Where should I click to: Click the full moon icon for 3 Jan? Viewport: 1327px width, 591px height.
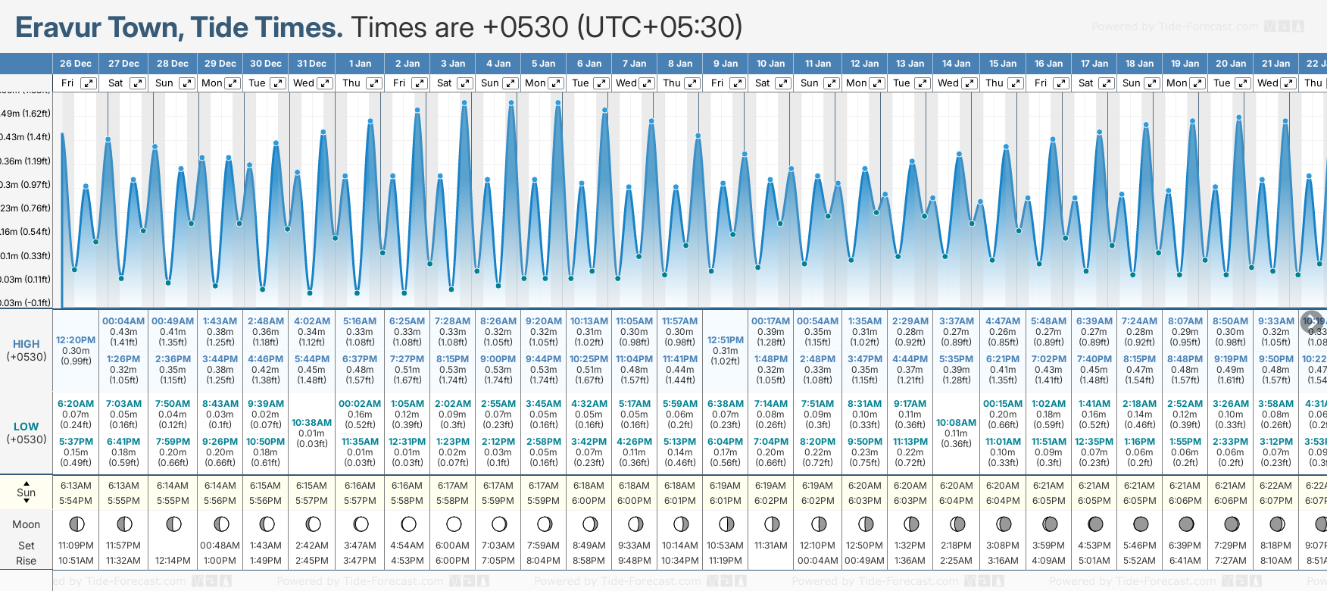point(454,524)
